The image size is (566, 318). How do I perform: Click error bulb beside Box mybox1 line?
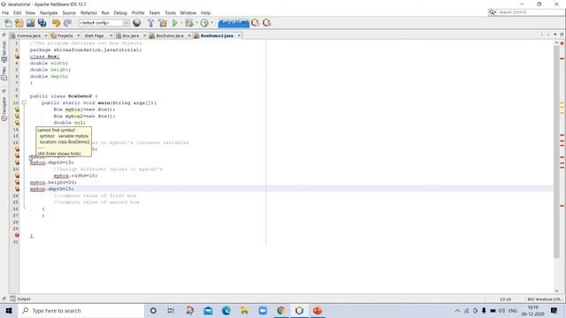tap(17, 110)
